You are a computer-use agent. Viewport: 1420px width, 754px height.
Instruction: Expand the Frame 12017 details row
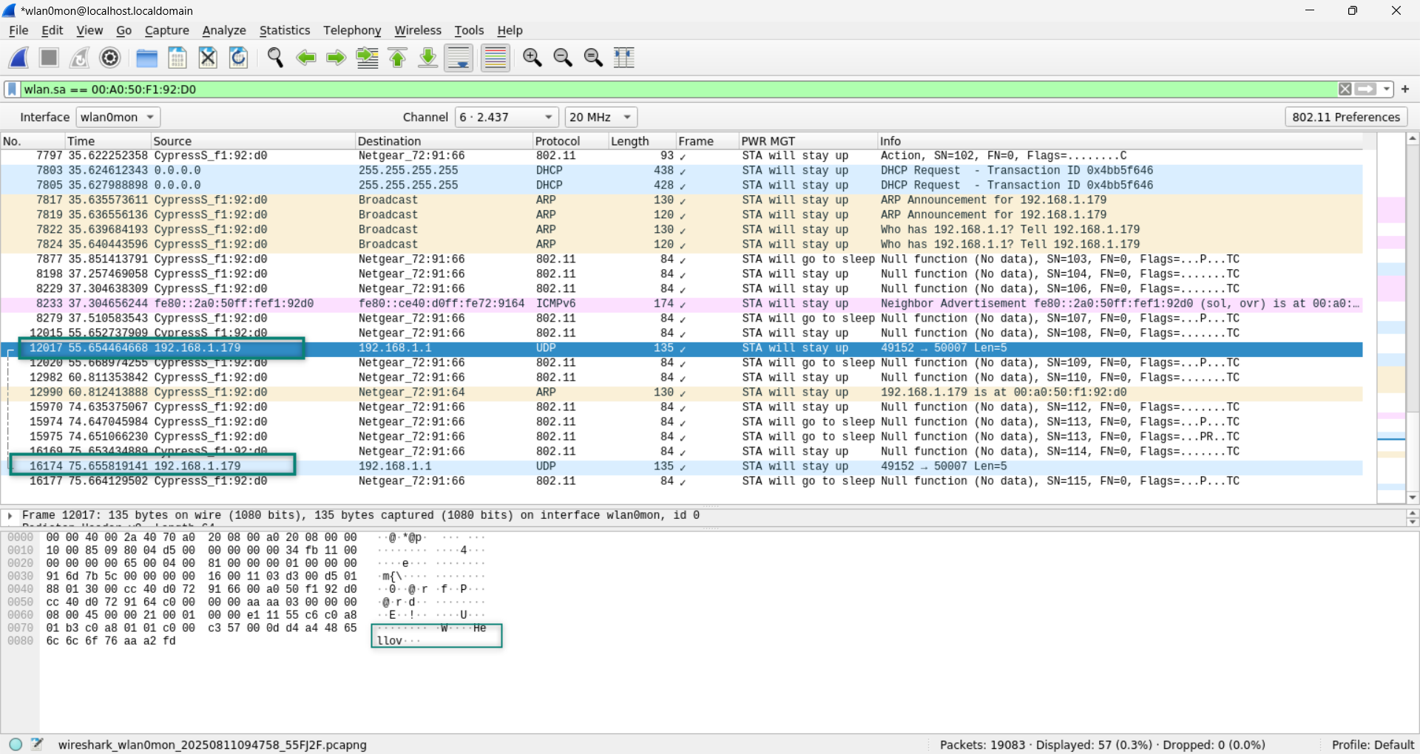tap(10, 515)
